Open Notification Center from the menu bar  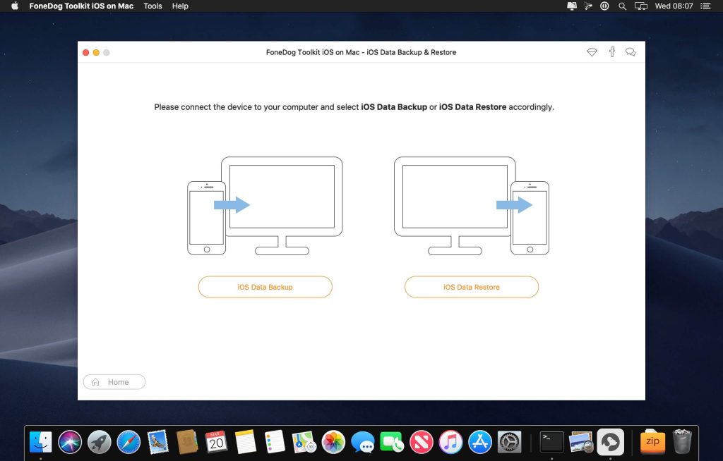click(704, 6)
